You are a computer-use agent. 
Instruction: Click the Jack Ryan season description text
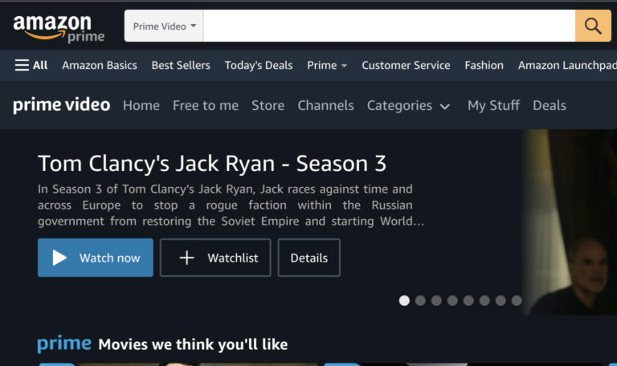[x=231, y=205]
